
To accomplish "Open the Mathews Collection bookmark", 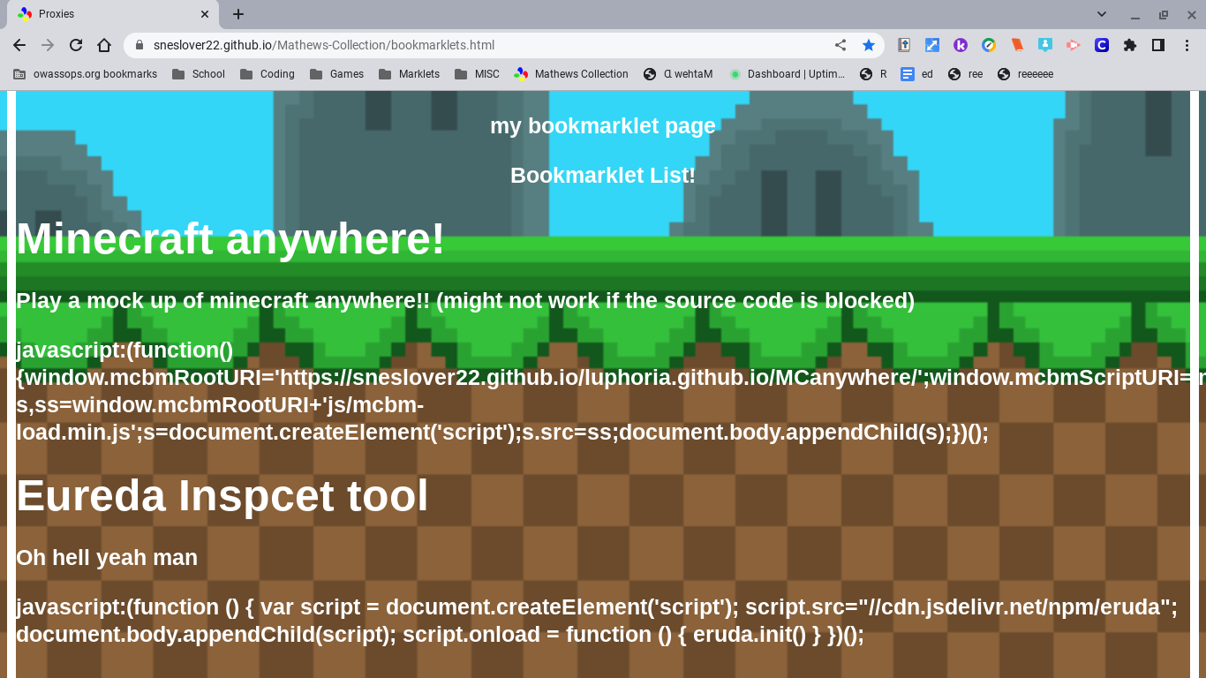I will (571, 74).
